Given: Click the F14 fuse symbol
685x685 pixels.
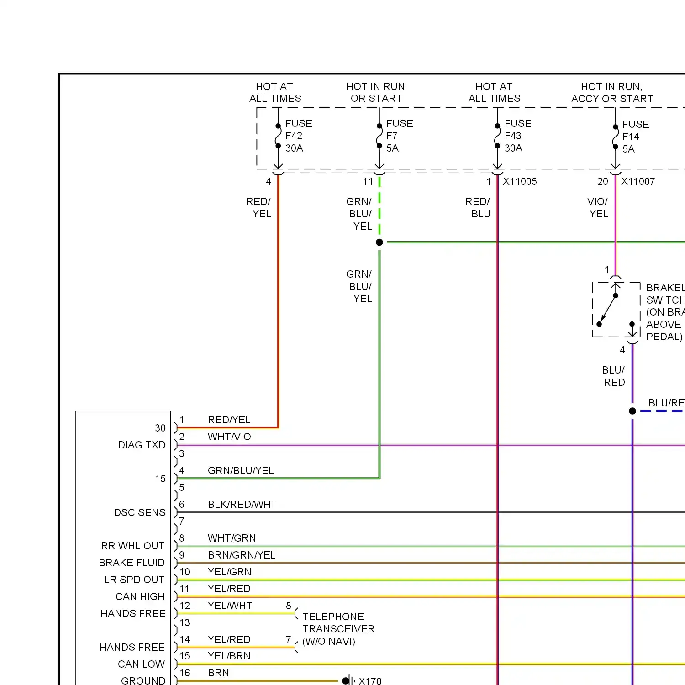Looking at the screenshot, I should [x=616, y=137].
